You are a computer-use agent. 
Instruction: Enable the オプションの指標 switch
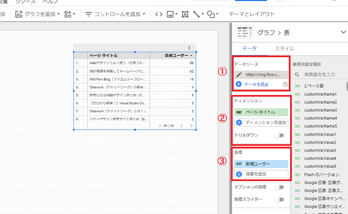(279, 187)
